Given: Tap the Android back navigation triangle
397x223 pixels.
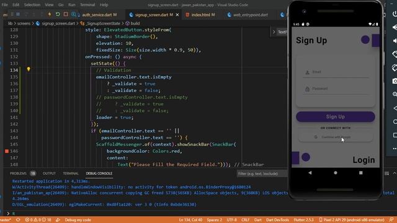Looking at the screenshot, I should pos(310,173).
